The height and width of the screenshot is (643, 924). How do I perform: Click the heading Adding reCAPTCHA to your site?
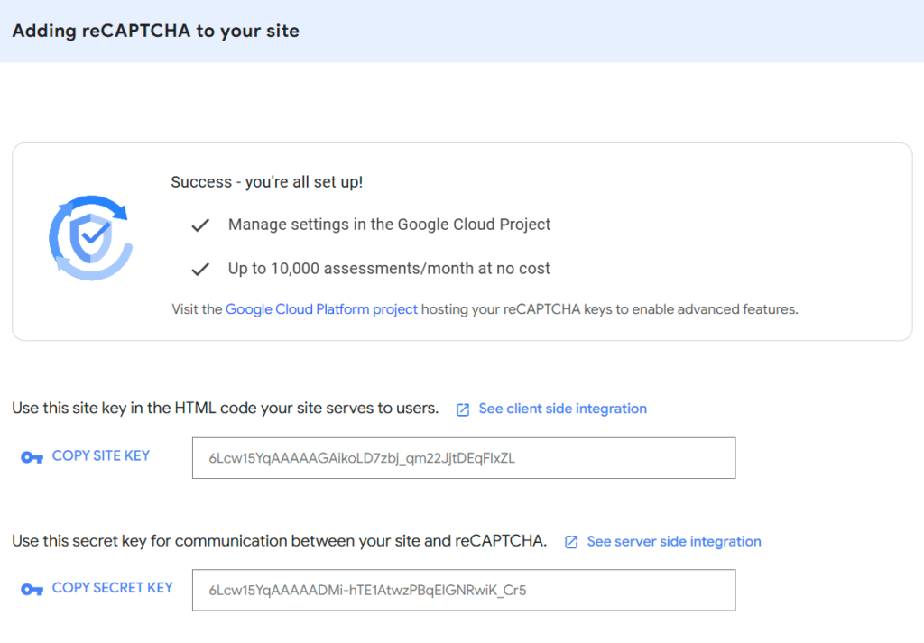[x=155, y=31]
